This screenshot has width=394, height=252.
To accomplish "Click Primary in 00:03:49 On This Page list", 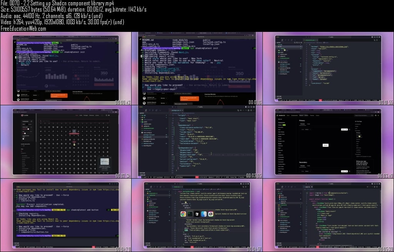I will pos(358,133).
